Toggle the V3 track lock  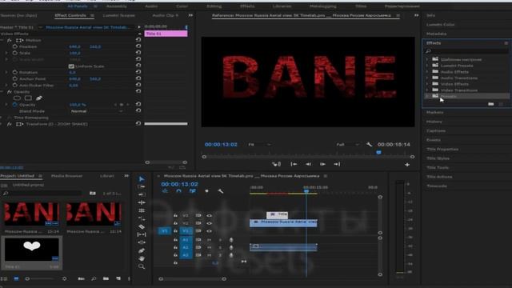(175, 215)
